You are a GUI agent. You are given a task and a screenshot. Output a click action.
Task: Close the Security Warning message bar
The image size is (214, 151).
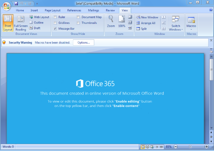(x=211, y=40)
